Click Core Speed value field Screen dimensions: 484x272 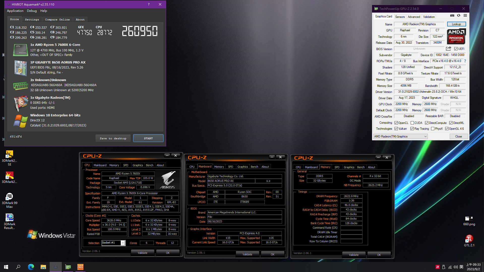pos(114,220)
